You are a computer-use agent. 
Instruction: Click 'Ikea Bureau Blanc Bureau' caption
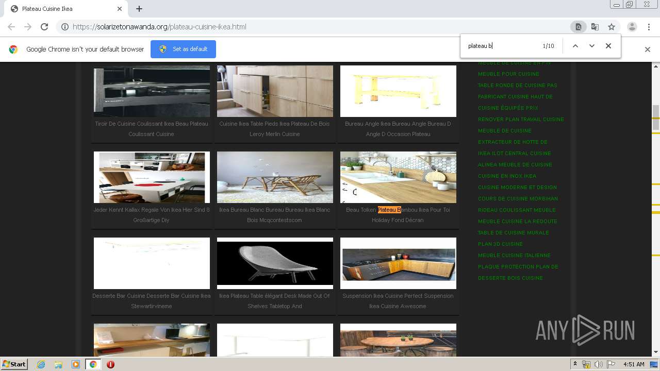click(x=274, y=215)
